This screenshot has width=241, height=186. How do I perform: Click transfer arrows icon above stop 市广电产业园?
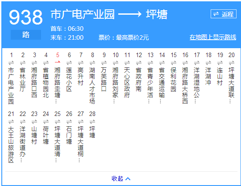tap(11, 63)
